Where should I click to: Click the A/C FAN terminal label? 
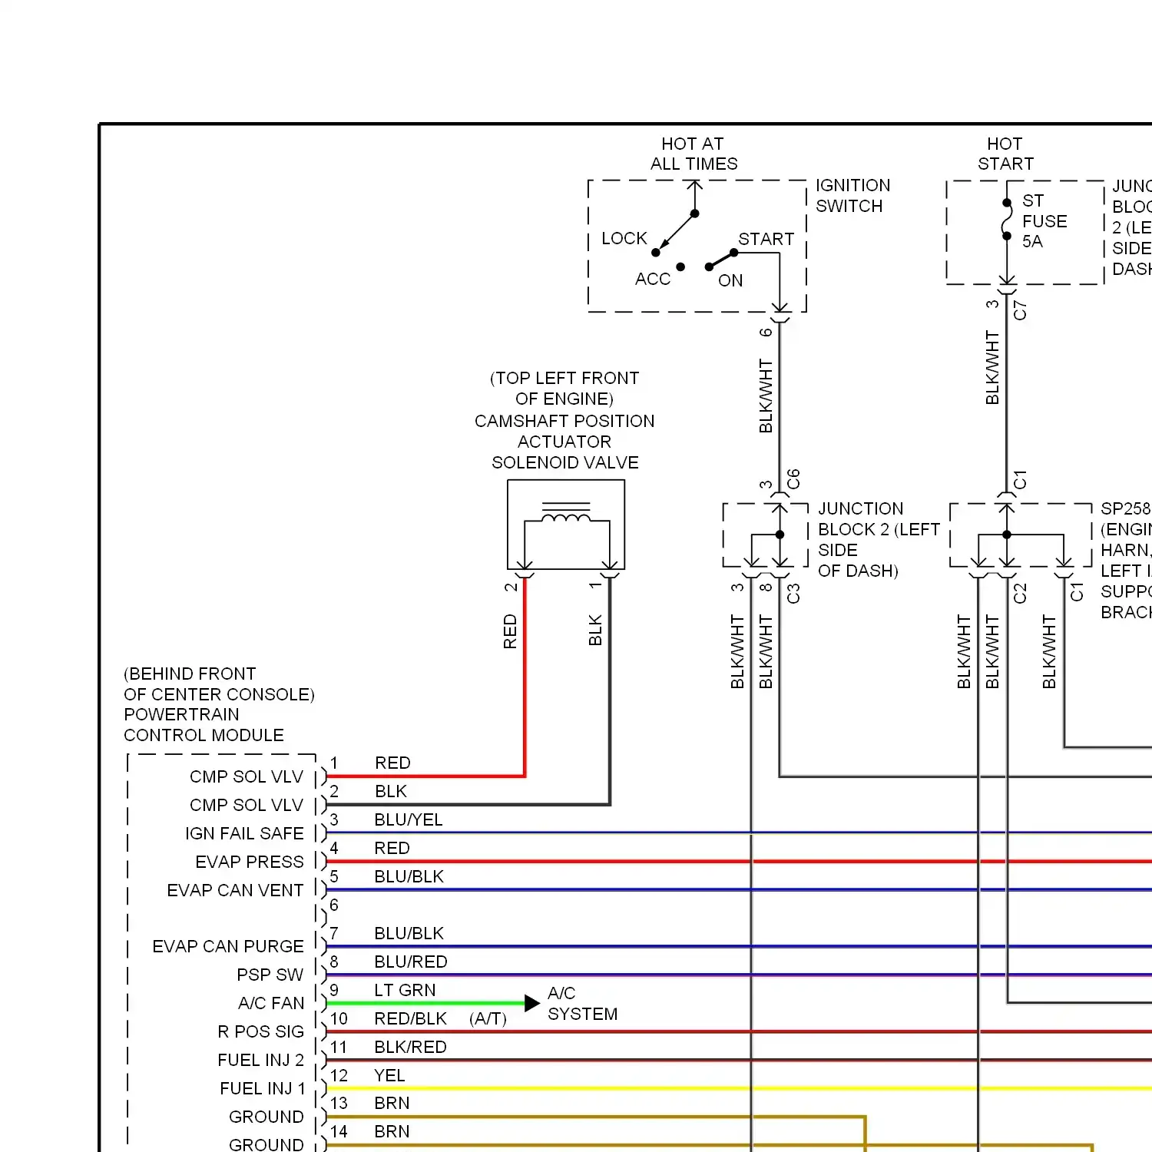point(271,1004)
